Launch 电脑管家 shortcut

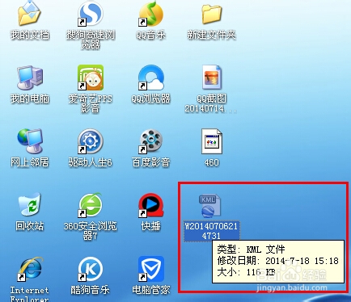[150, 269]
